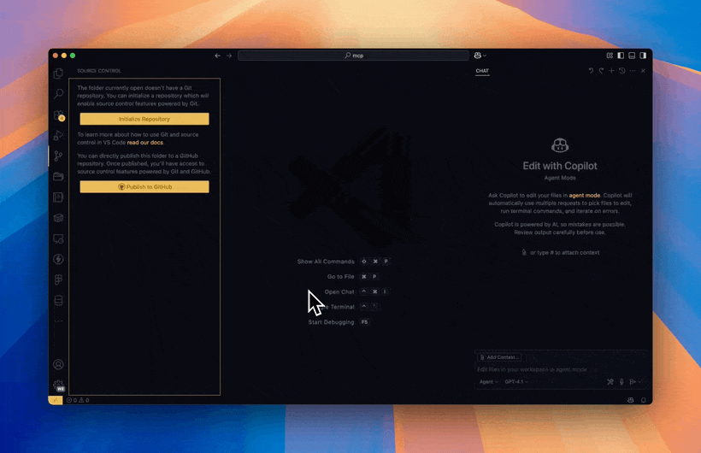
Task: Open notifications bell in status bar
Action: [x=644, y=400]
